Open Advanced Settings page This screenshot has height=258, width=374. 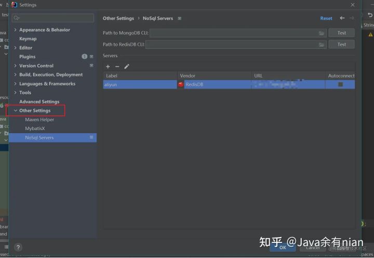39,101
